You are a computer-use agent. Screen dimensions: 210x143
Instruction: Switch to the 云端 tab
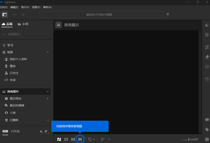(x=7, y=24)
